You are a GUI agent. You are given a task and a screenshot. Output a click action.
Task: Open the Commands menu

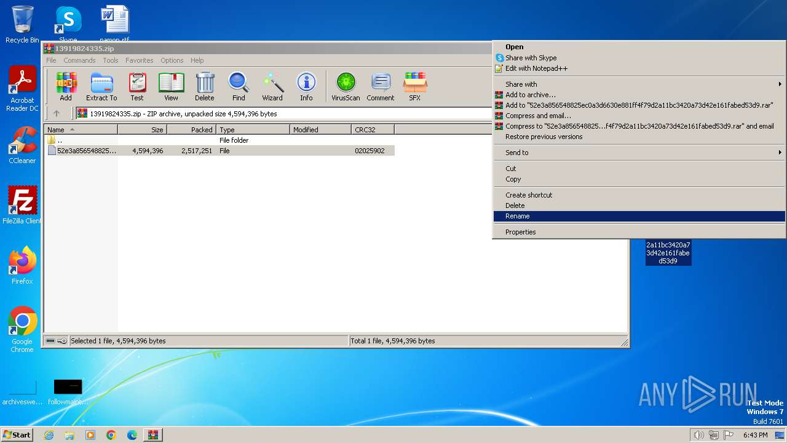coord(79,60)
